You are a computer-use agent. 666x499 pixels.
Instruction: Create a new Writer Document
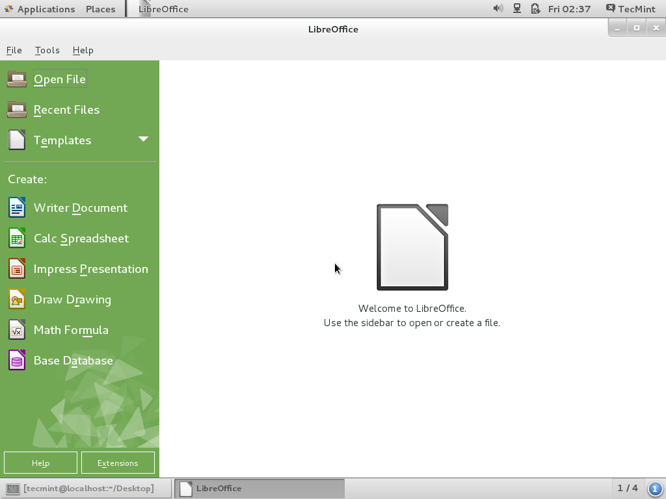pyautogui.click(x=80, y=207)
